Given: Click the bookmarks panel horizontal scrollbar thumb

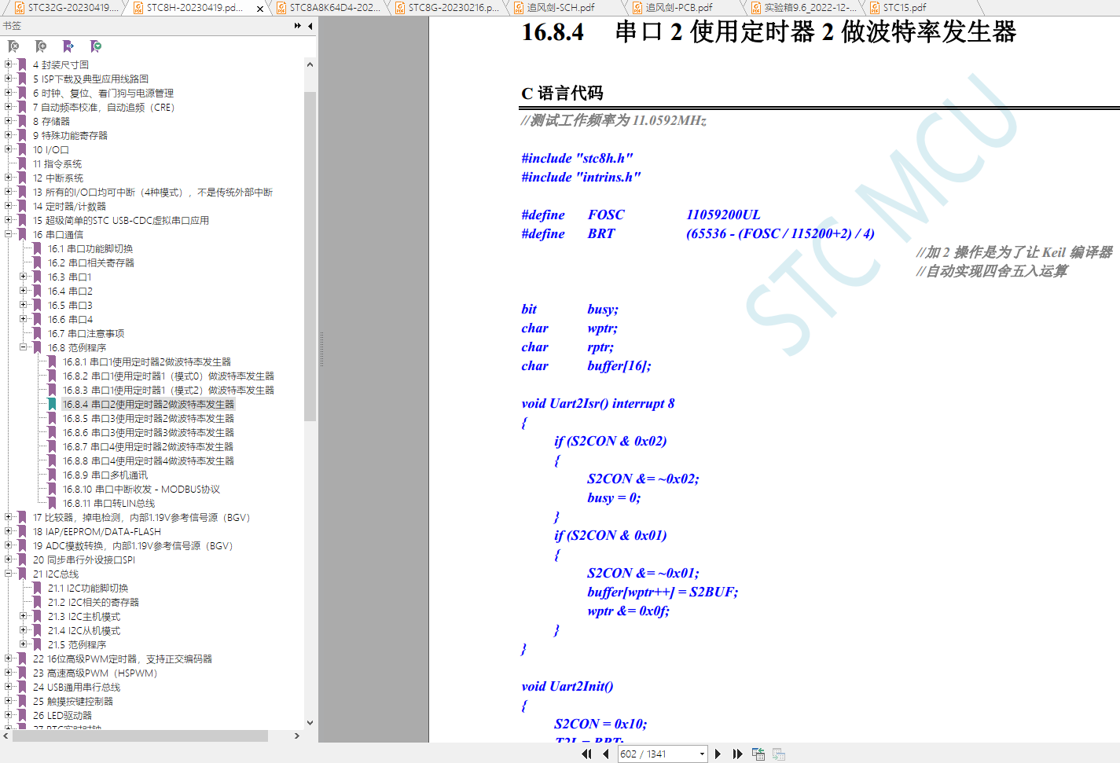Looking at the screenshot, I should (x=140, y=736).
